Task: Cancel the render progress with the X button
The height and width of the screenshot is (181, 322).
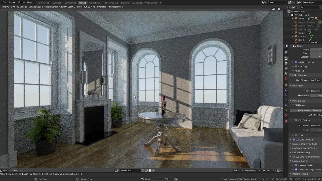Action: coord(176,179)
